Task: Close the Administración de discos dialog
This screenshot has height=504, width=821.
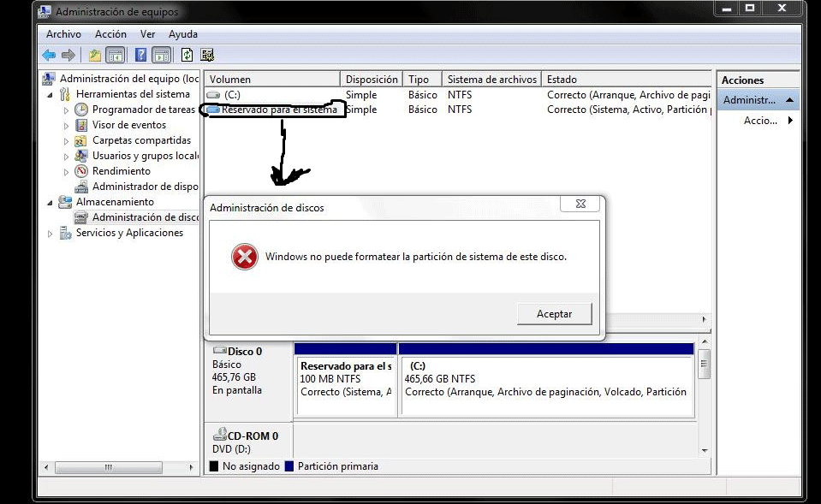Action: coord(579,204)
